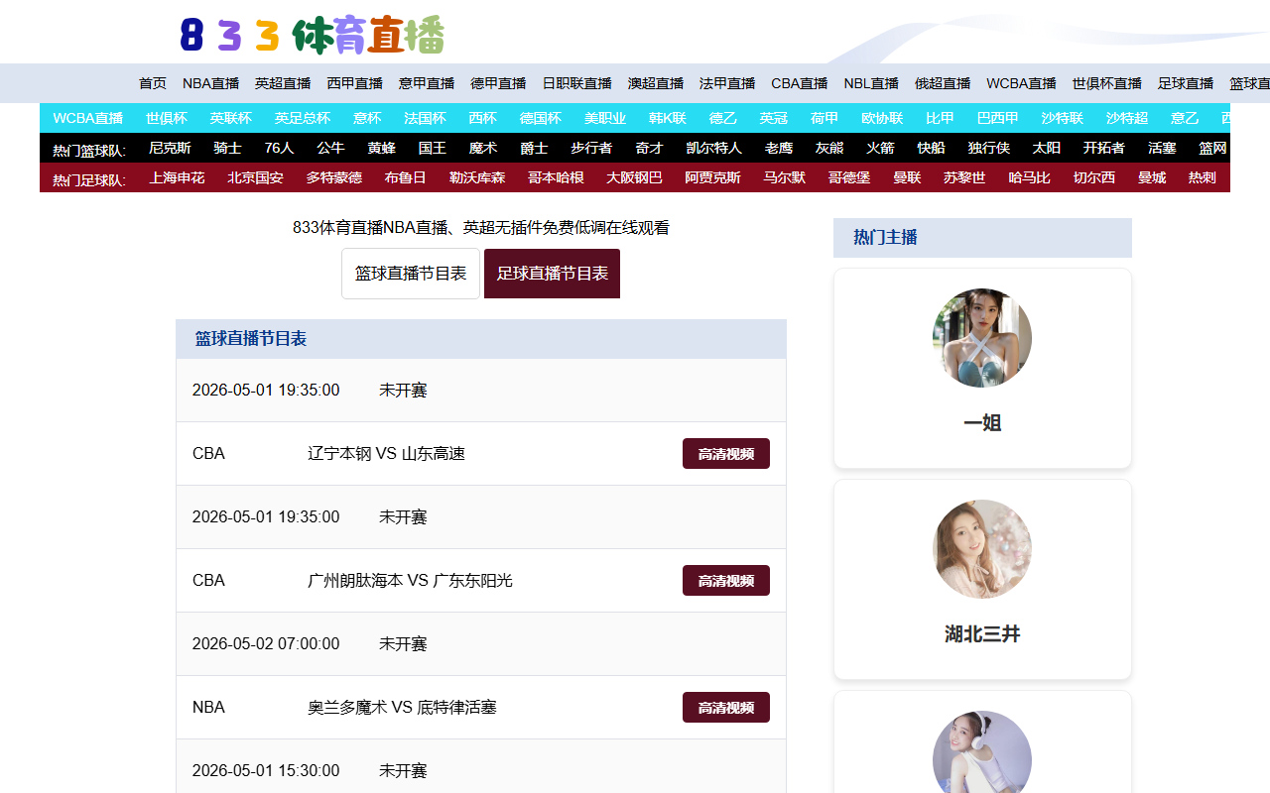Click 高清视频 for 奥兰多魔术 VS 底特律活塞
Image resolution: width=1270 pixels, height=793 pixels.
[726, 708]
